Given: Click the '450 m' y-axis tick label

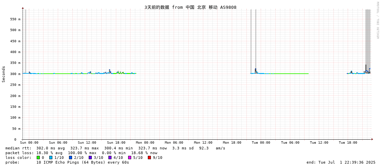Looking at the screenshot, I should coord(16,41).
